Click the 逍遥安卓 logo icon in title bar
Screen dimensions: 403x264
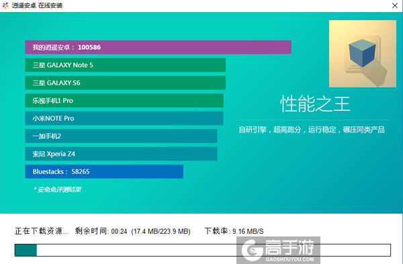(5, 5)
